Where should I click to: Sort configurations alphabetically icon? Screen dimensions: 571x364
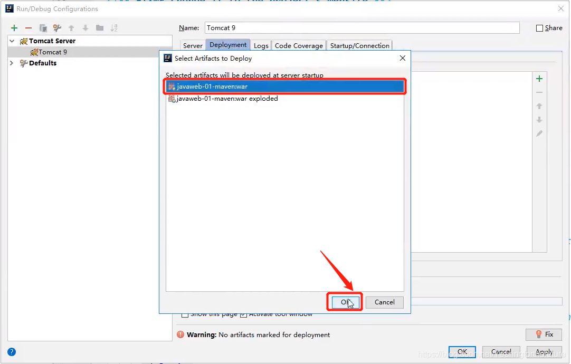coord(114,28)
